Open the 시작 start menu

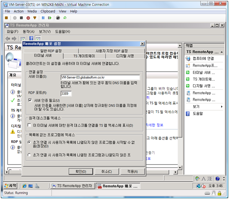point(10,186)
